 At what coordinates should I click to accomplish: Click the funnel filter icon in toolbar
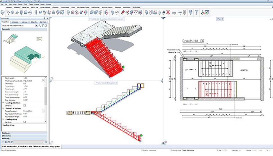pos(197,12)
